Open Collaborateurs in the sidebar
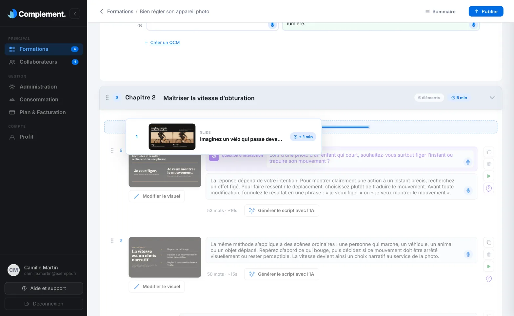Viewport: 514px width, 316px height. click(x=44, y=62)
